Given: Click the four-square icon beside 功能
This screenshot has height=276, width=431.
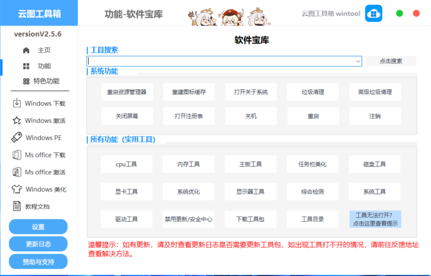Looking at the screenshot, I should point(26,66).
